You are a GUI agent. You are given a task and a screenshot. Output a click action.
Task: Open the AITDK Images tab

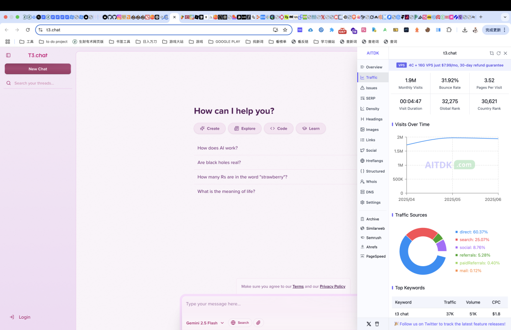(373, 130)
